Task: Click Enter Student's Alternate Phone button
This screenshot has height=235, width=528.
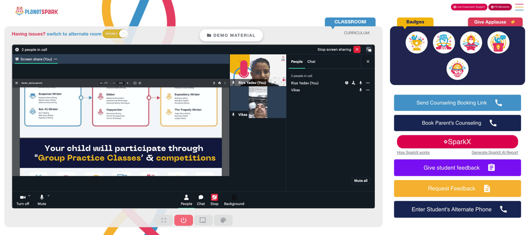Action: (457, 210)
